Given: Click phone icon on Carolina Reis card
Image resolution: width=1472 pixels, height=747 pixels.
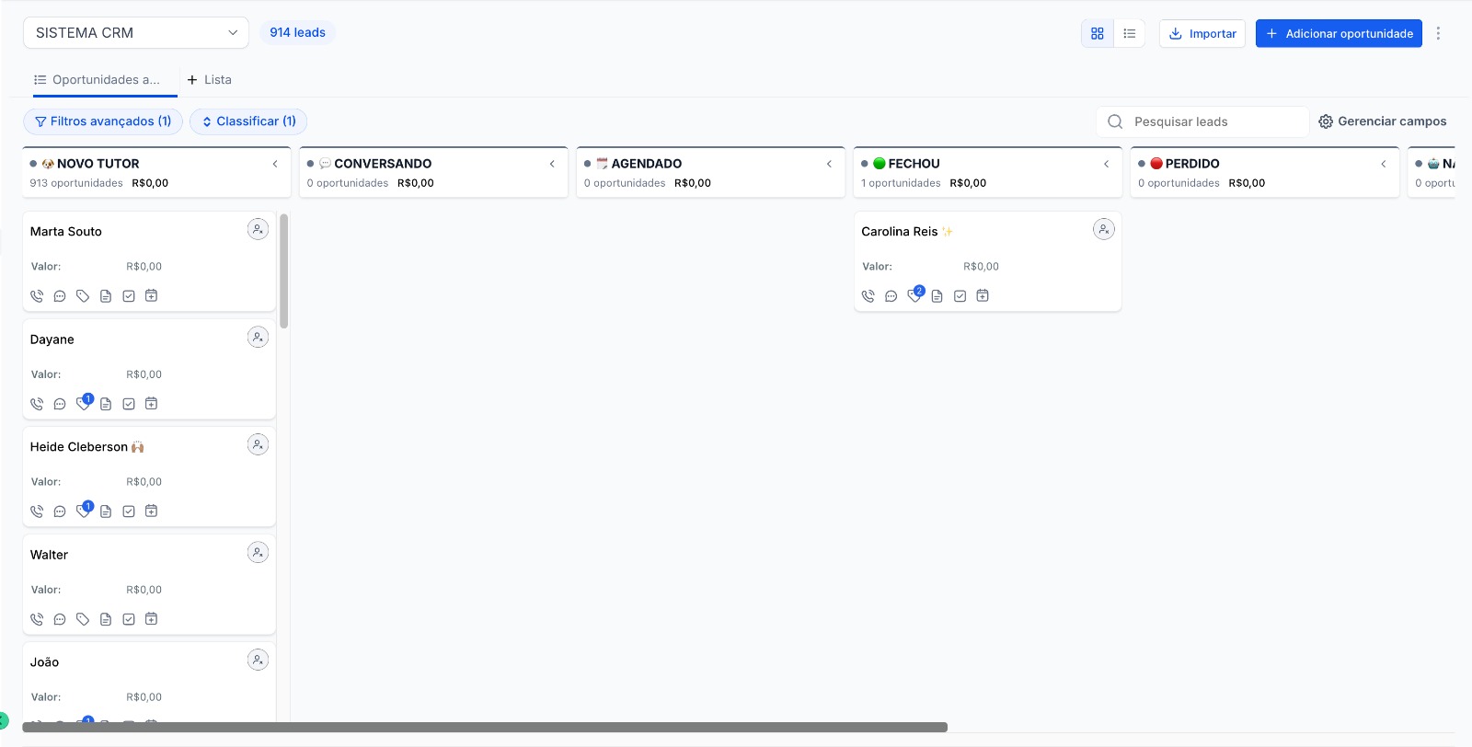Looking at the screenshot, I should click(868, 296).
